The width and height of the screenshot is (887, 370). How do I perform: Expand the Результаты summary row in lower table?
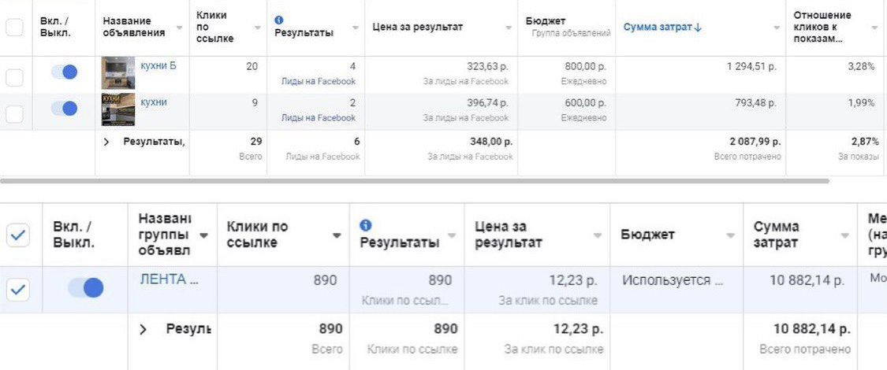point(143,329)
